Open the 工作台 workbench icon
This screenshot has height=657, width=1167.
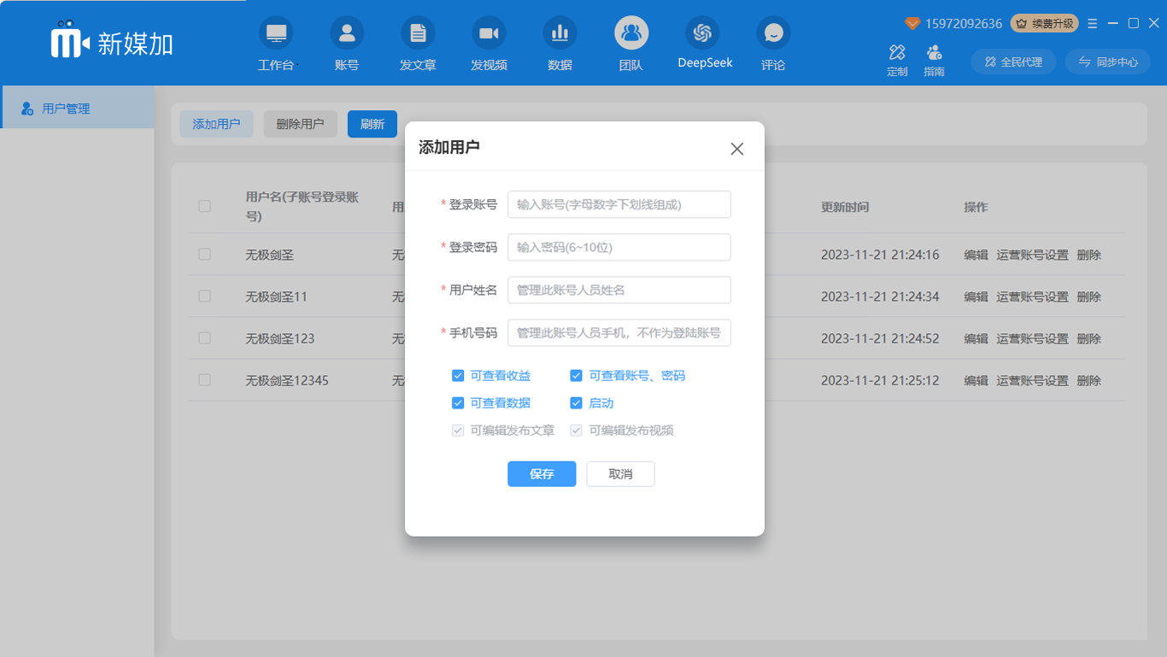click(275, 34)
